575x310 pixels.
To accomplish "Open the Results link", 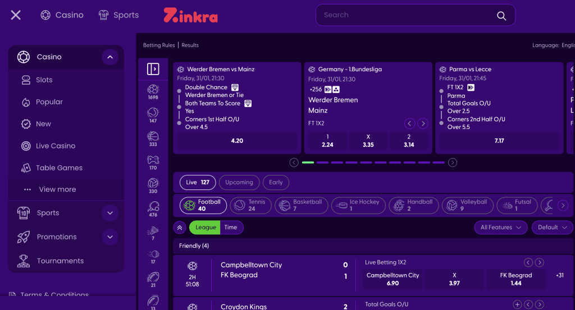I will tap(190, 45).
